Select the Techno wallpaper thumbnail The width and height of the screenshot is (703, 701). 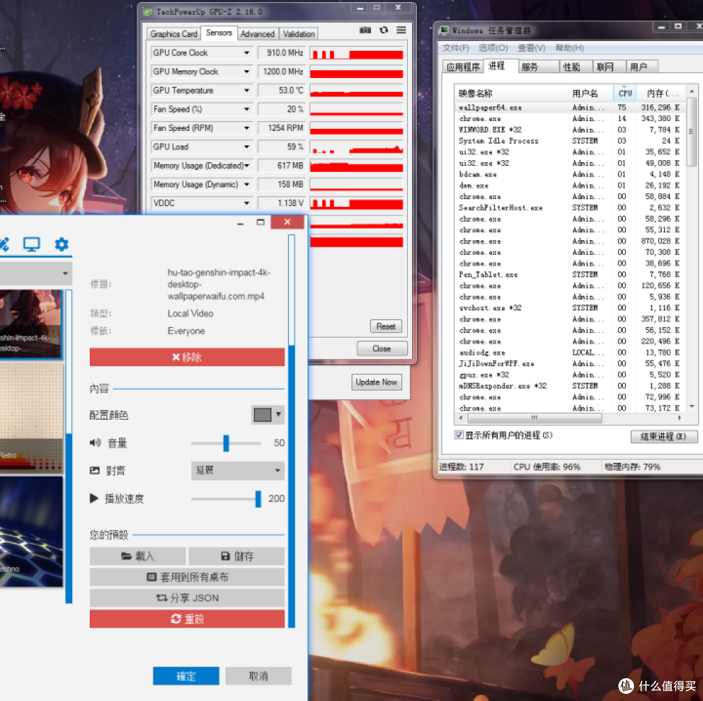(31, 532)
